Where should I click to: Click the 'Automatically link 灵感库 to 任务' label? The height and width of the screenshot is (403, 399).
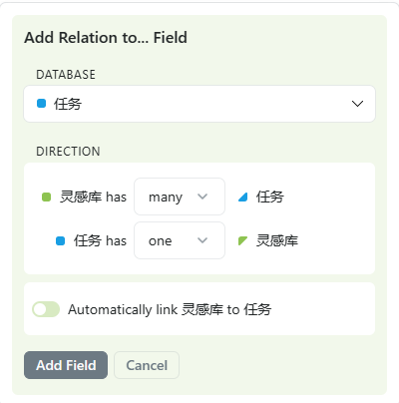pos(170,309)
